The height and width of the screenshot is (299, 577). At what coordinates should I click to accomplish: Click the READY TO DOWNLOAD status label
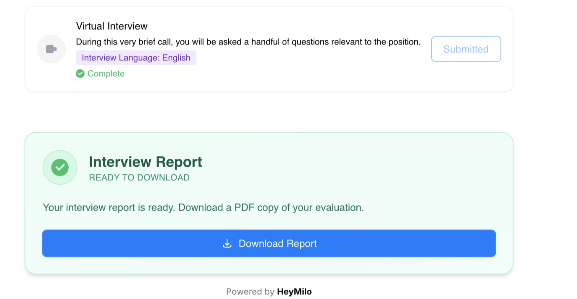(x=139, y=178)
